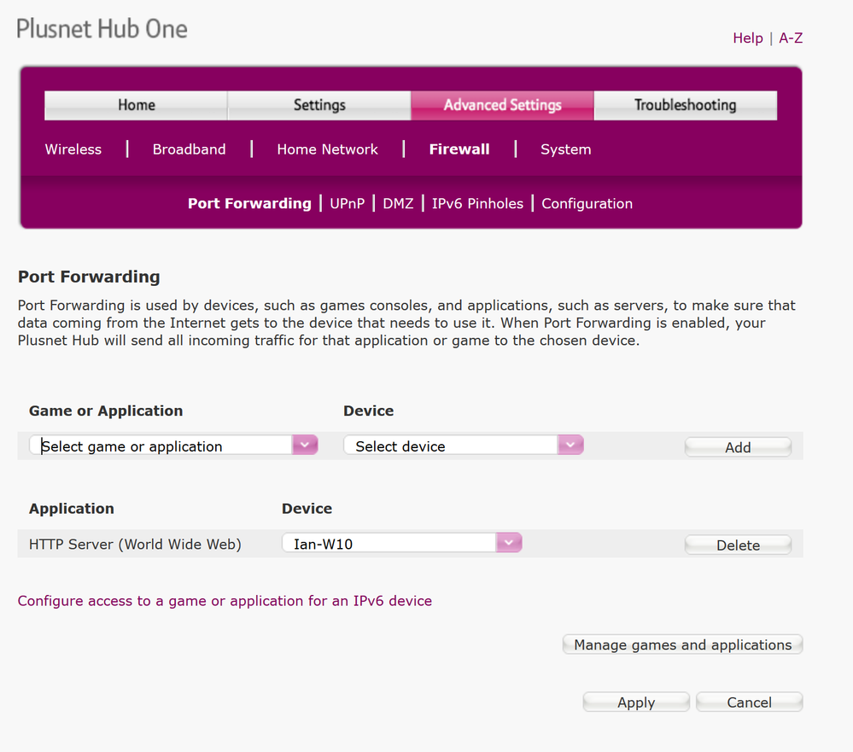Open the Home tab

[135, 105]
